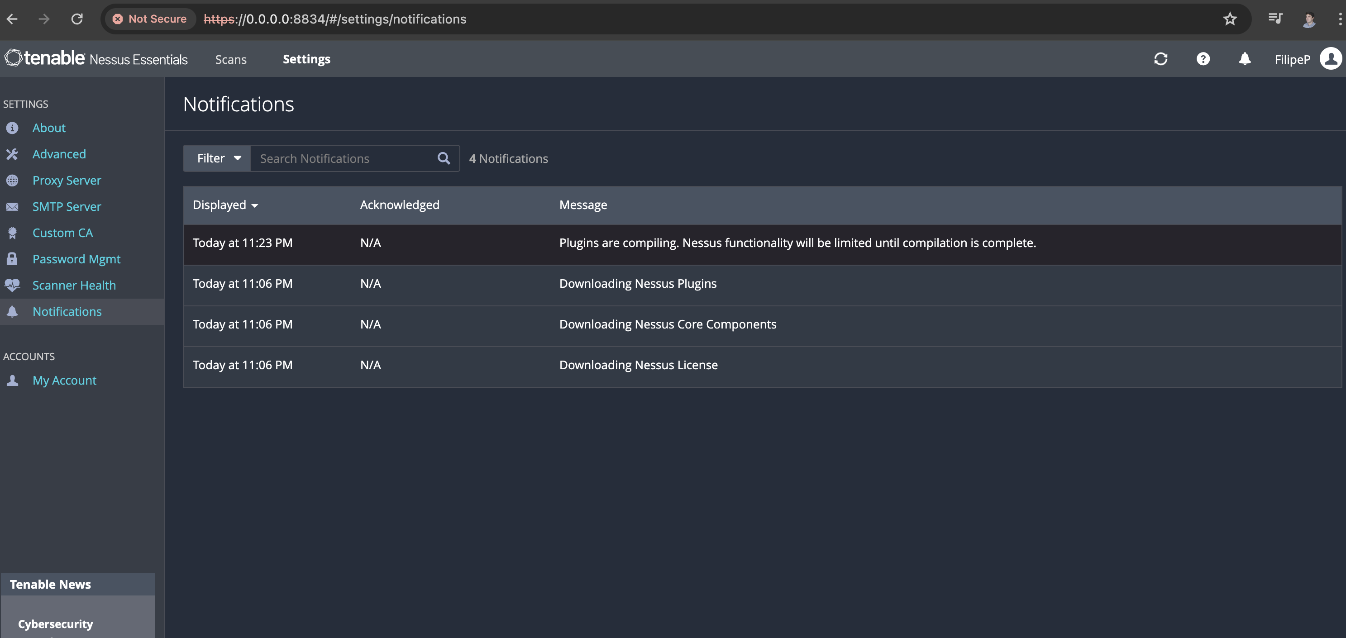
Task: Click the Acknowledged column header
Action: click(399, 205)
